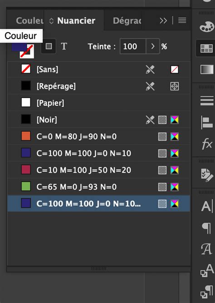215x303 pixels.
Task: Select the [Sans] swatch row
Action: 98,70
